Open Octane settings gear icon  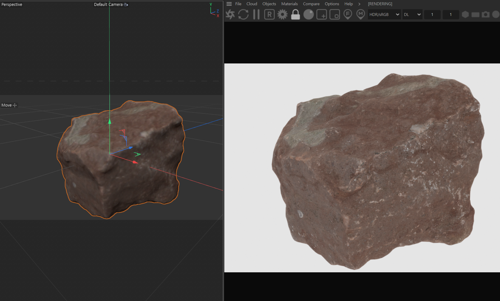pyautogui.click(x=282, y=14)
